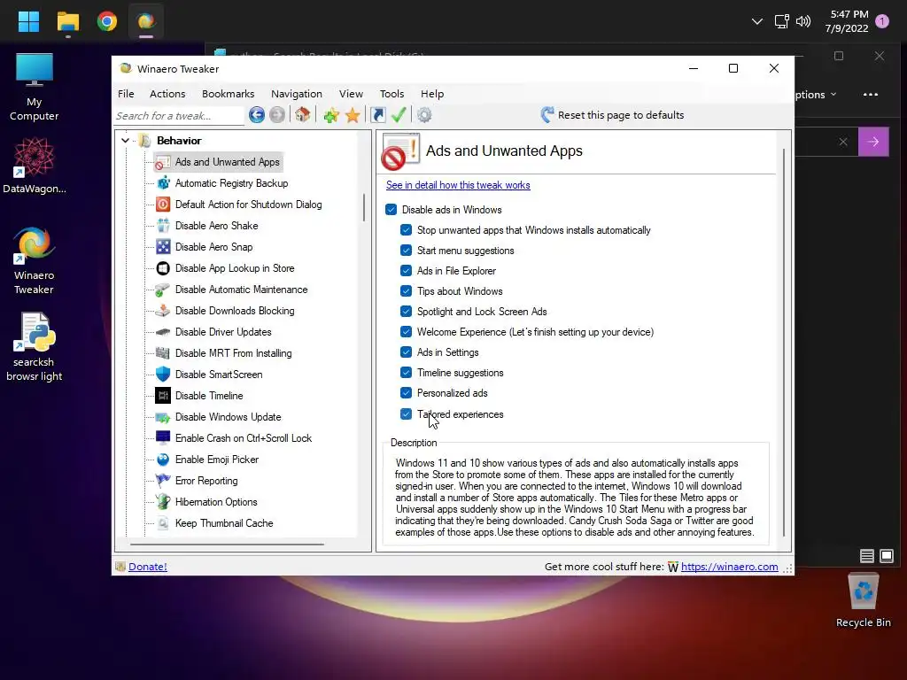Viewport: 907px width, 680px height.
Task: Select Disable Downloads Blocking tree item
Action: [x=234, y=311]
